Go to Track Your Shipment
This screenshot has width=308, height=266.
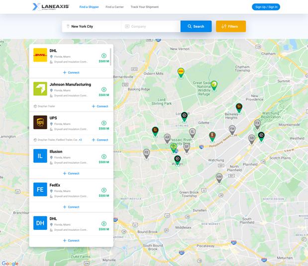(144, 7)
